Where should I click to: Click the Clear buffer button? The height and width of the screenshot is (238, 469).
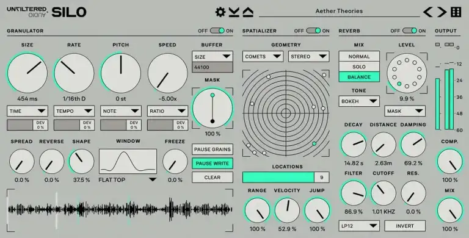[x=213, y=178]
